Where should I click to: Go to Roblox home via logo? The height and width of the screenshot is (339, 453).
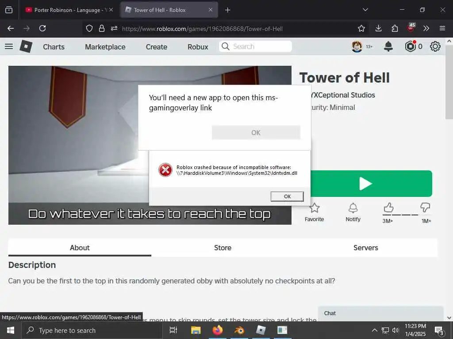(26, 46)
